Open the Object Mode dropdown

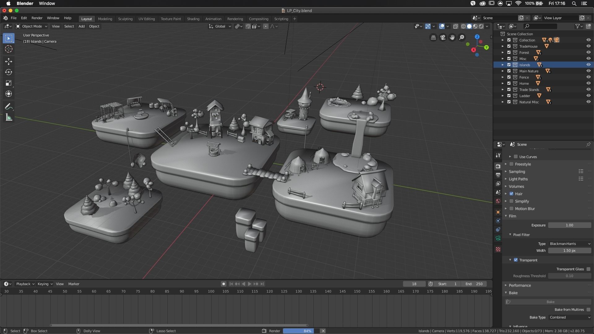[x=32, y=26]
